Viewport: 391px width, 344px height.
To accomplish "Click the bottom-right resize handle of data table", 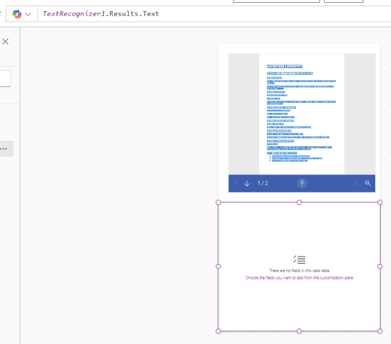I will tap(380, 331).
